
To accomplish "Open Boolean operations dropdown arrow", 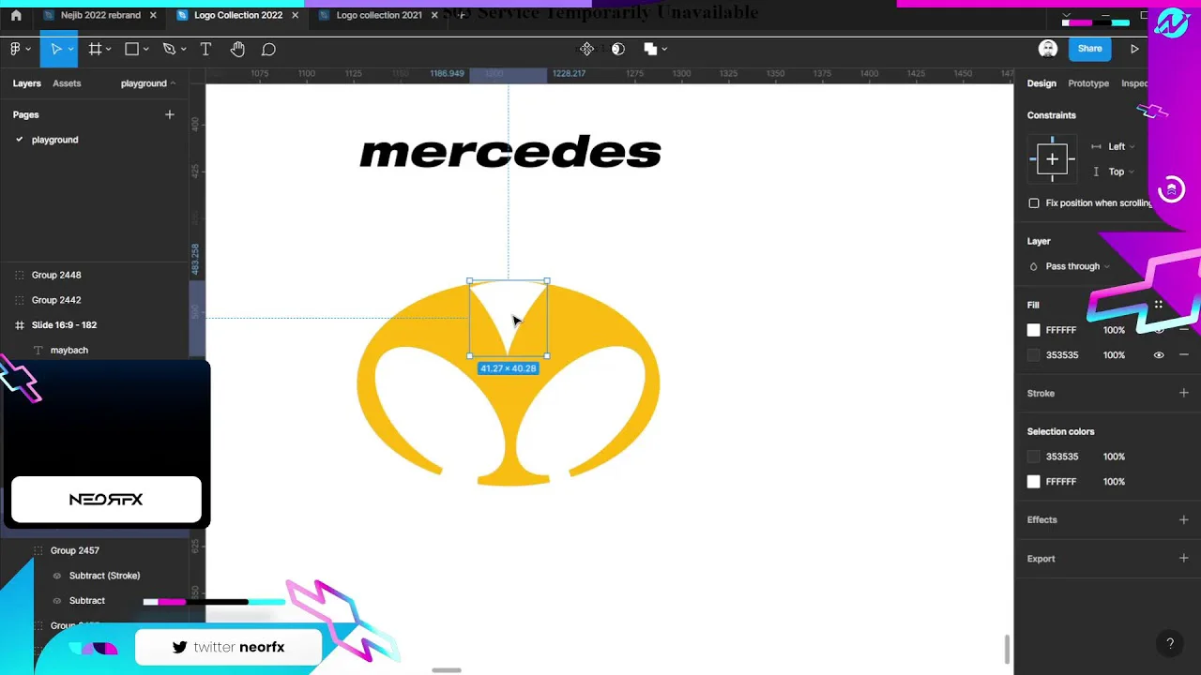I will coord(664,49).
